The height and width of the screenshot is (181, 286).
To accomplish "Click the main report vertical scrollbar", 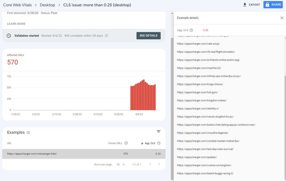I will pos(172,109).
